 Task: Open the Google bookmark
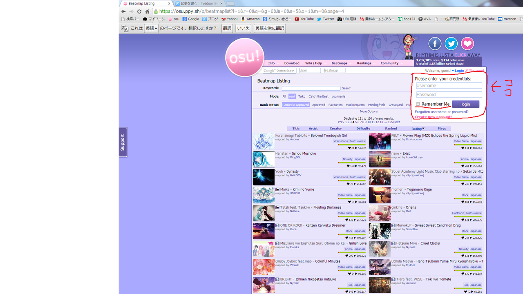pyautogui.click(x=191, y=19)
